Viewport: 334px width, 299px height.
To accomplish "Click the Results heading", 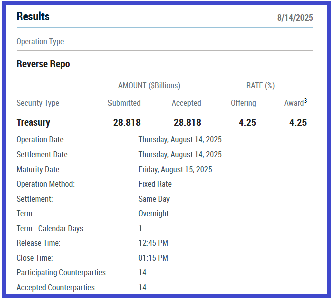I will 33,16.
